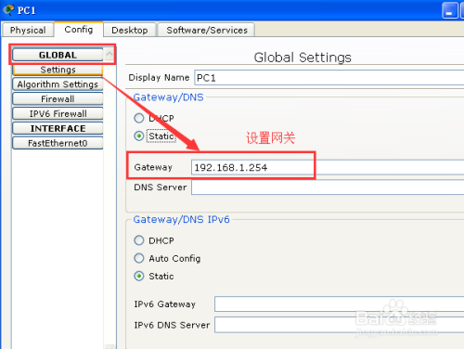This screenshot has width=464, height=349.
Task: Switch to the Physical tab
Action: click(28, 30)
